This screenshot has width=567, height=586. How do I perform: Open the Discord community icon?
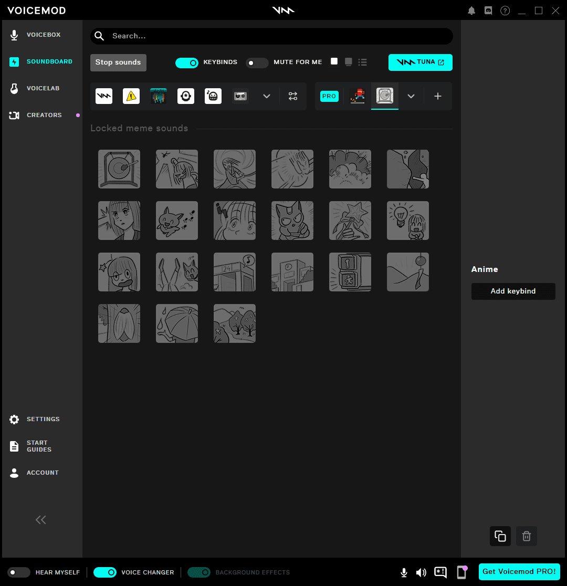point(488,11)
